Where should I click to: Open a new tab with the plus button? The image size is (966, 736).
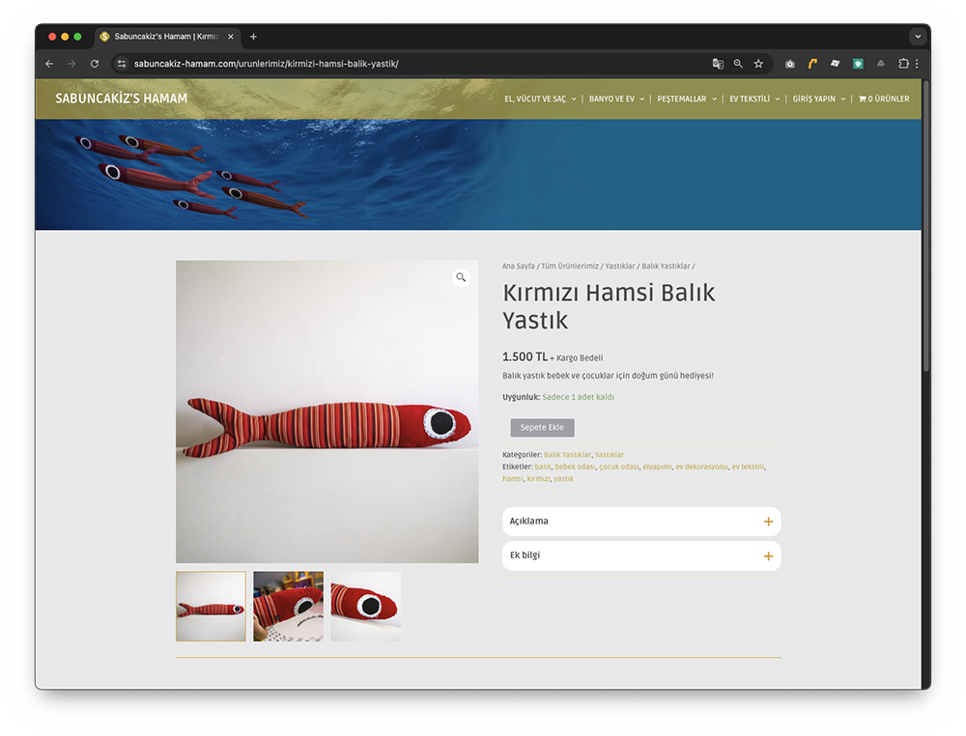click(x=253, y=37)
